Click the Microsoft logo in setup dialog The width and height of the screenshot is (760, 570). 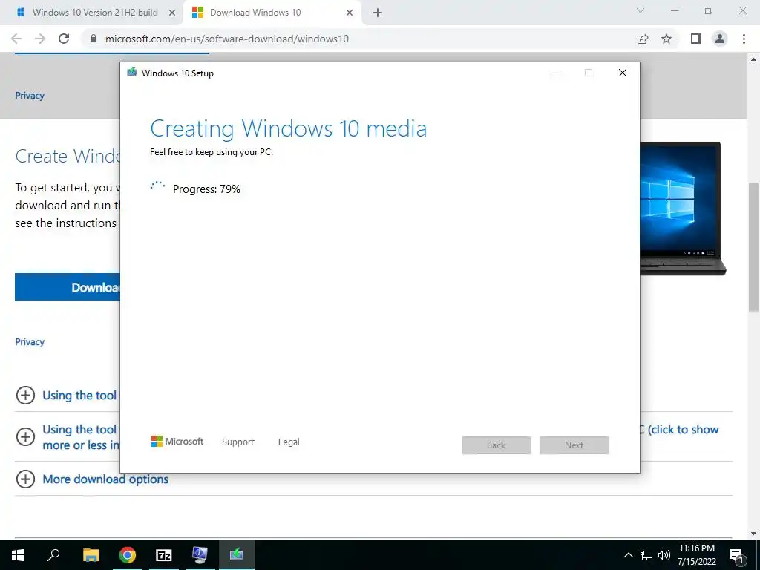click(177, 441)
